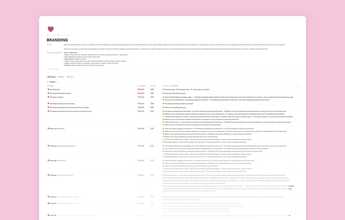The height and width of the screenshot is (220, 345).
Task: Click Kluczowe tag in Muszę stworzyć ofertę row
Action: (x=141, y=129)
